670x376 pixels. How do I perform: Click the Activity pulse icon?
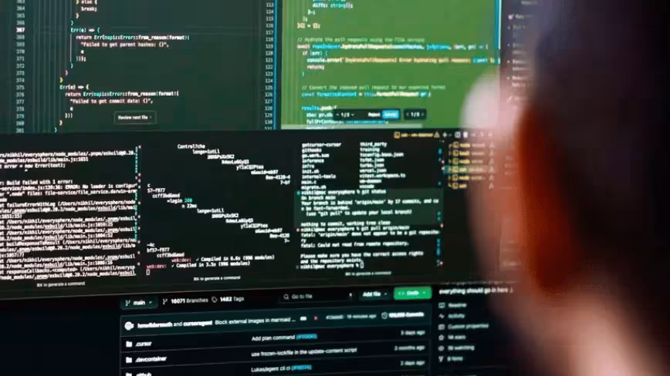442,316
